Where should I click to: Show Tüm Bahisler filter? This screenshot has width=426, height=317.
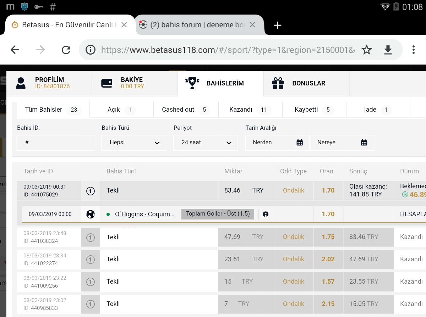(53, 110)
